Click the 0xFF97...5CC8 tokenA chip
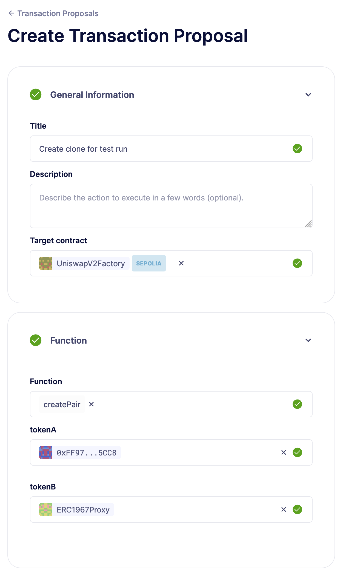This screenshot has height=572, width=343. [x=79, y=452]
